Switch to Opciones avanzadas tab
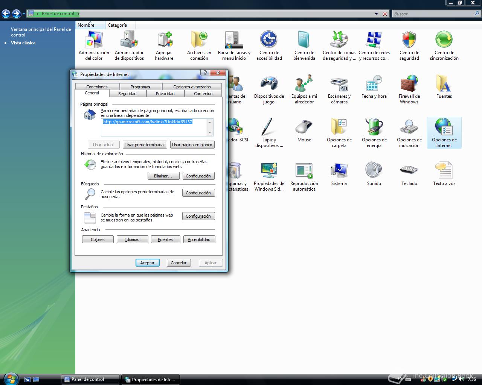Image resolution: width=482 pixels, height=385 pixels. pyautogui.click(x=192, y=87)
